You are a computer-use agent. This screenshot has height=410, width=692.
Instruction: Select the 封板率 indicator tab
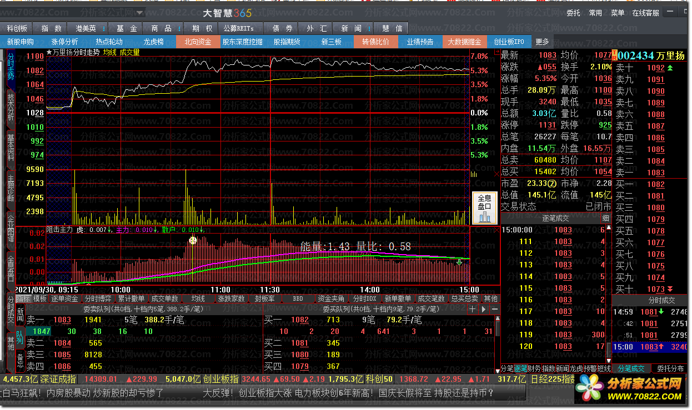click(265, 298)
